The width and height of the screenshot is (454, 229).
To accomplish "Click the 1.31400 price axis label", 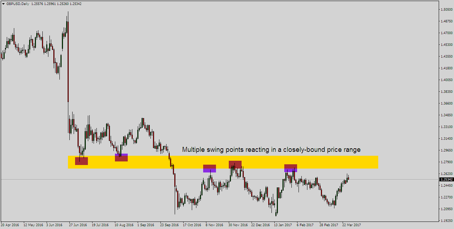I will point(446,139).
